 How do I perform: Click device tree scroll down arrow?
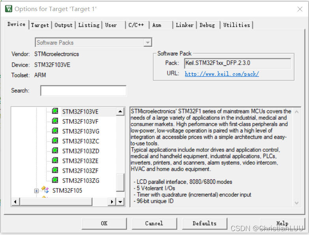coord(120,202)
